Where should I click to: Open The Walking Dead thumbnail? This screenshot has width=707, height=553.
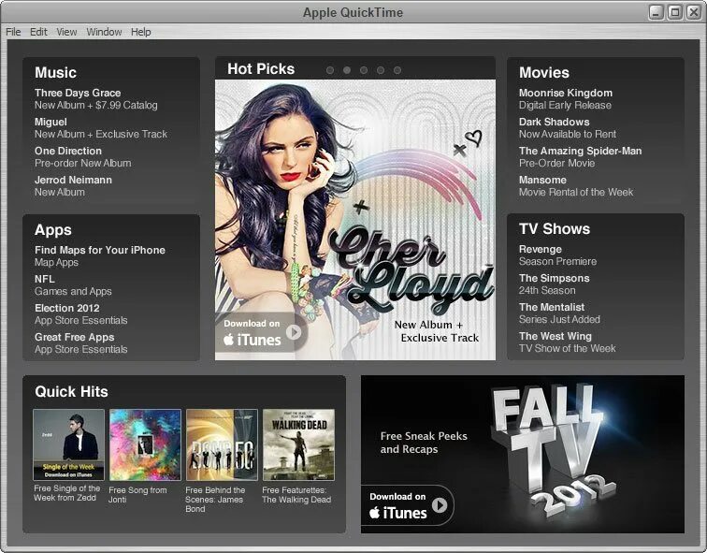pos(298,444)
